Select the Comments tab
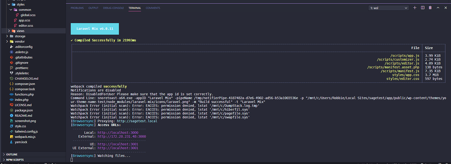Image resolution: width=451 pixels, height=164 pixels. pyautogui.click(x=153, y=8)
